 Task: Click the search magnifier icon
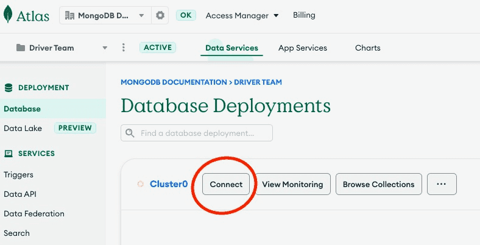click(x=130, y=133)
